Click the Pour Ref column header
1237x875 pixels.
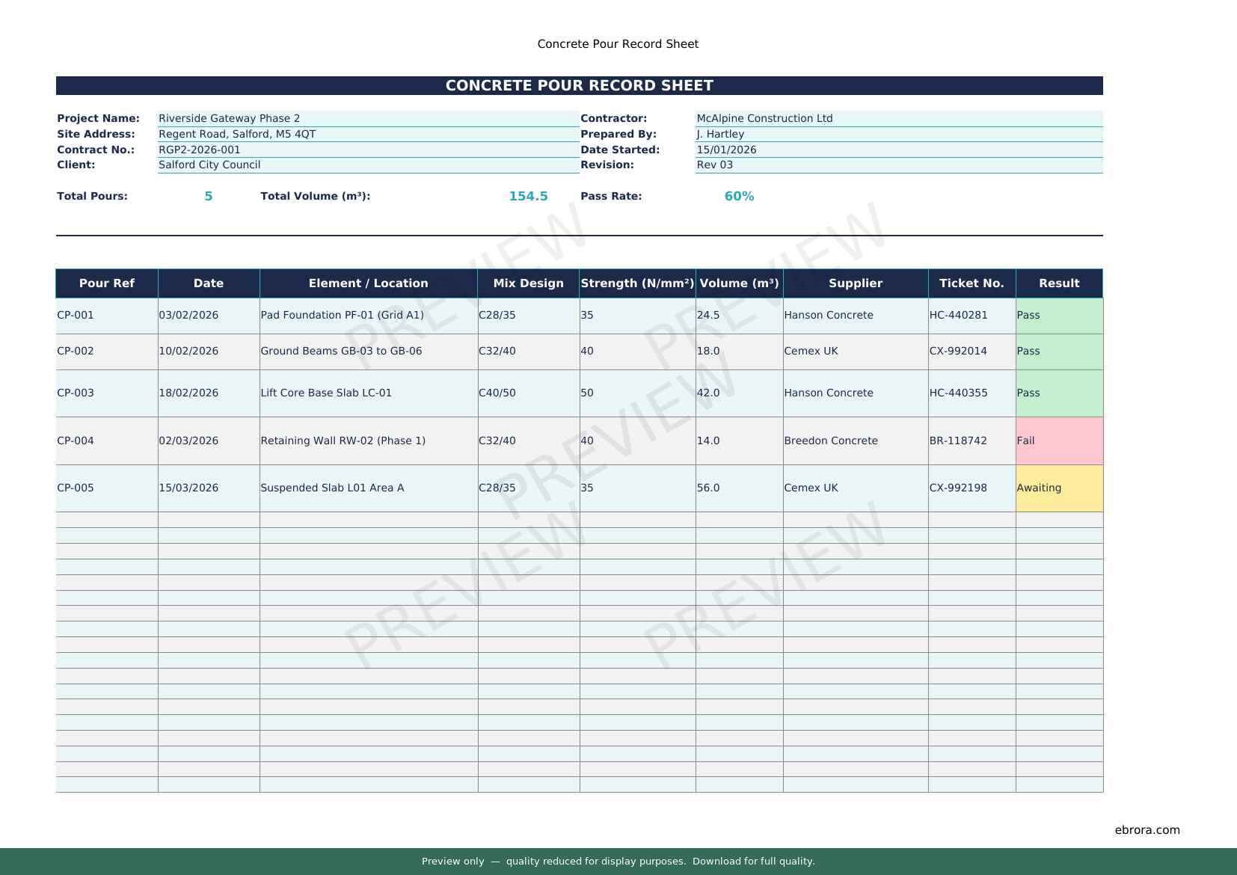point(107,283)
